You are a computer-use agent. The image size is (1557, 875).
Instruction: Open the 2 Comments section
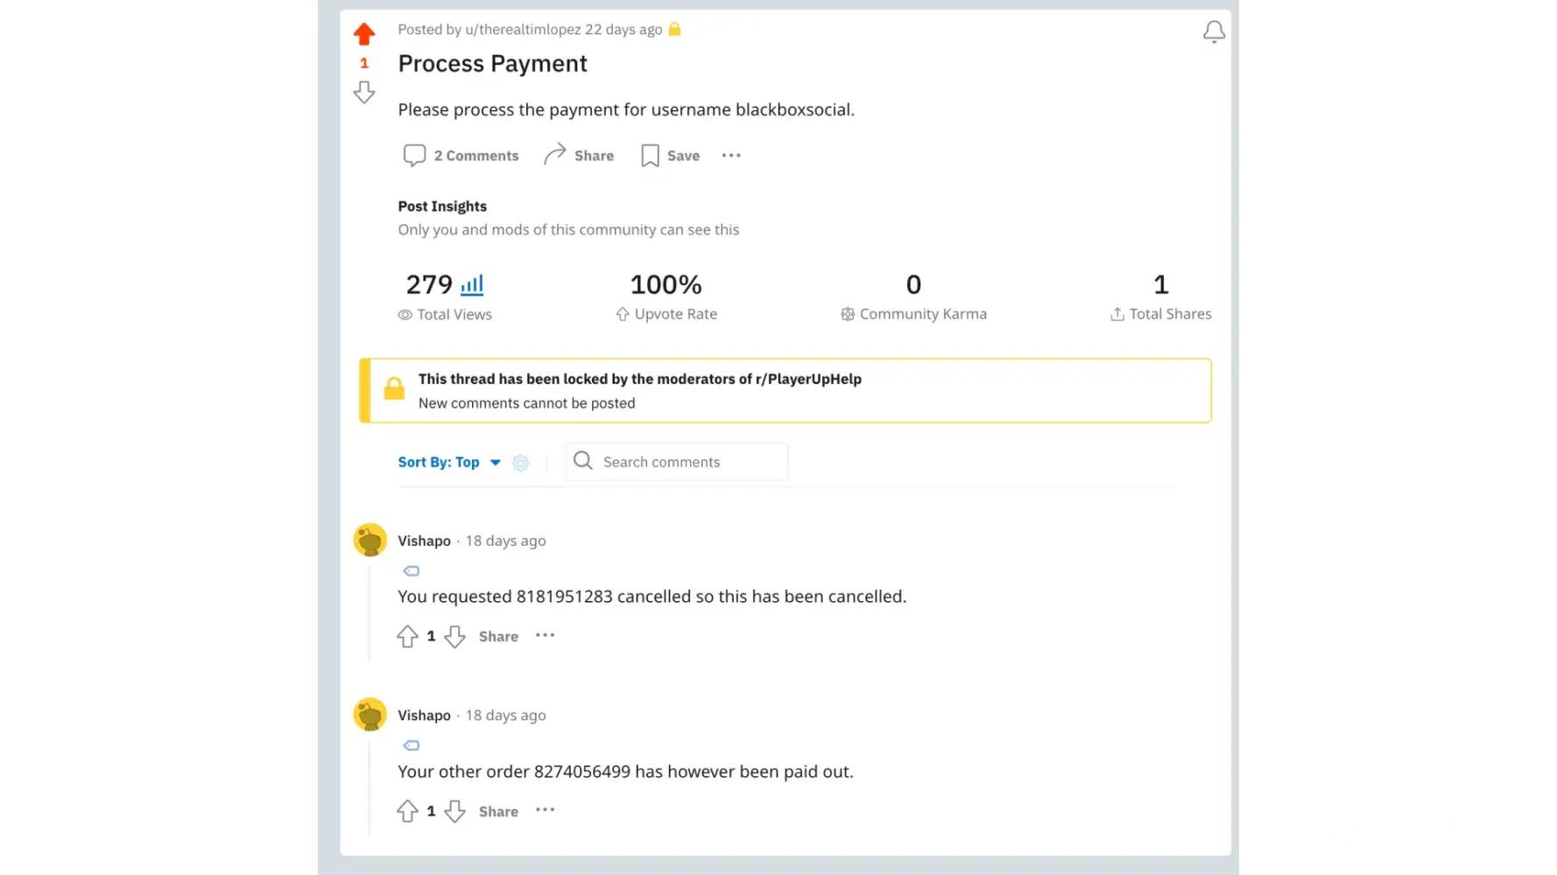[x=461, y=156]
